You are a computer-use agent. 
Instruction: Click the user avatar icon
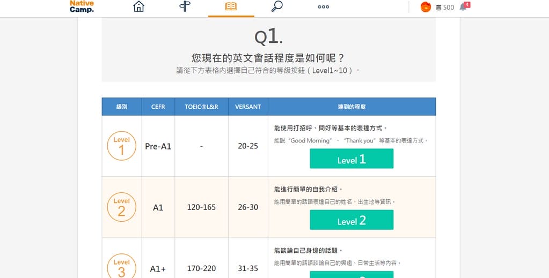click(426, 7)
